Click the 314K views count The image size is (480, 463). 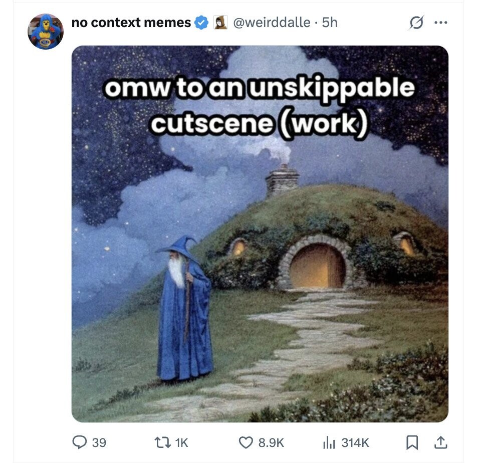(x=355, y=443)
